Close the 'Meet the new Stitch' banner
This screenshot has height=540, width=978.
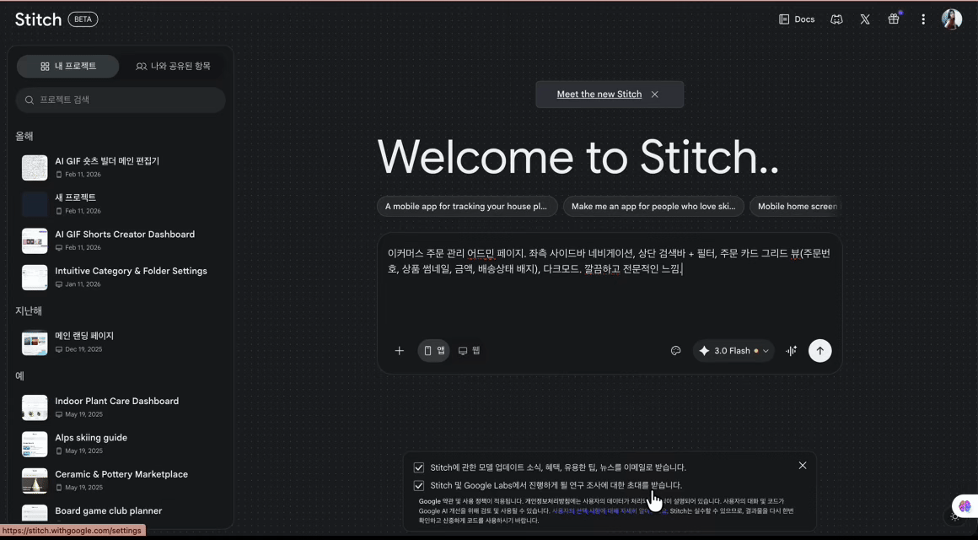tap(655, 94)
